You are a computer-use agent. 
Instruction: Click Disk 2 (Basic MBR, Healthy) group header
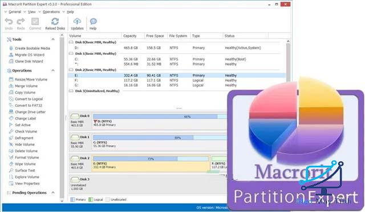pos(95,70)
